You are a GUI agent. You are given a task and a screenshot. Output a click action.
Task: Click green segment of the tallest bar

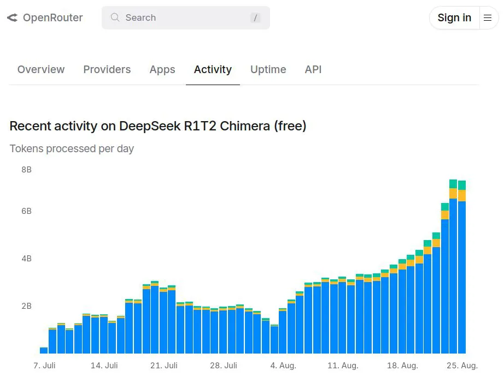(453, 184)
